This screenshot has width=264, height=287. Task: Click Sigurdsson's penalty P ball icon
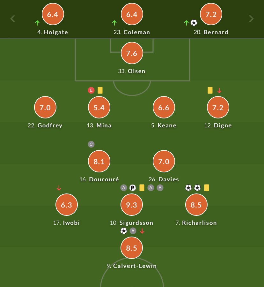(133, 188)
